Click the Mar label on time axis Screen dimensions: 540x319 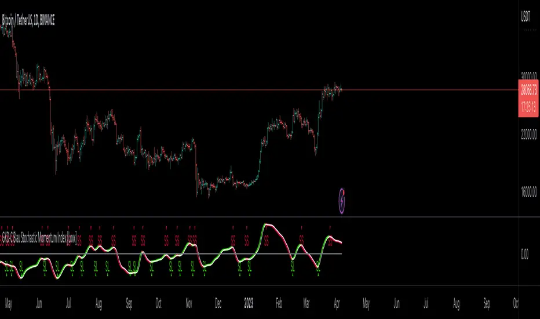(306, 303)
